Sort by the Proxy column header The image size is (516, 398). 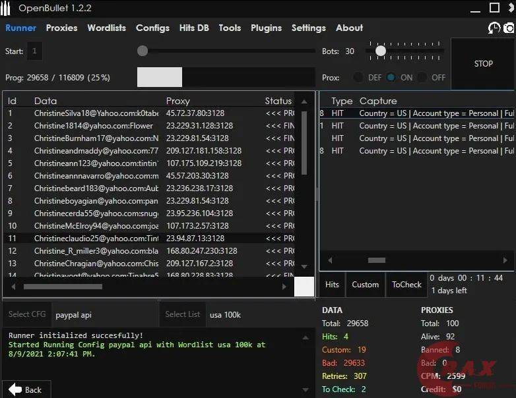178,101
